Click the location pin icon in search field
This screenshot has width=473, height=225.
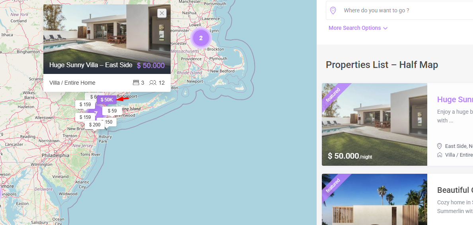click(333, 11)
